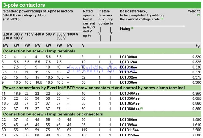
Task: Click weight value 0.855
Action: (197, 98)
